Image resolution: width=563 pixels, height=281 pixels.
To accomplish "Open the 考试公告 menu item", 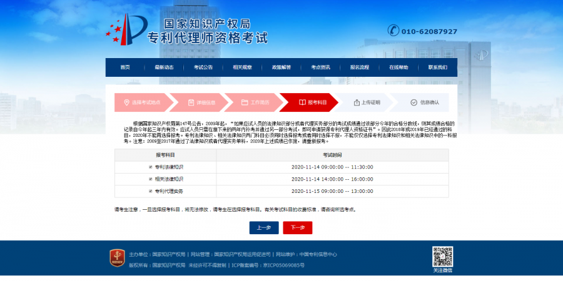I will point(203,67).
